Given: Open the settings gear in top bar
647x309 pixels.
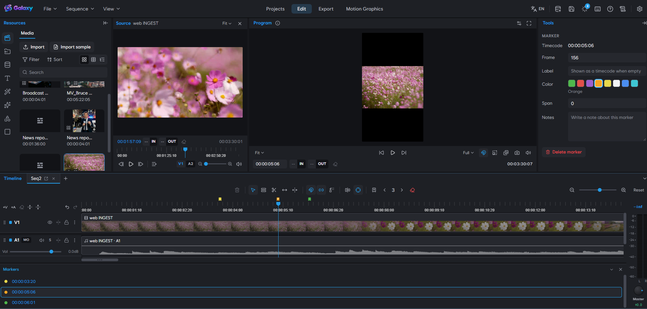Looking at the screenshot, I should [x=640, y=9].
